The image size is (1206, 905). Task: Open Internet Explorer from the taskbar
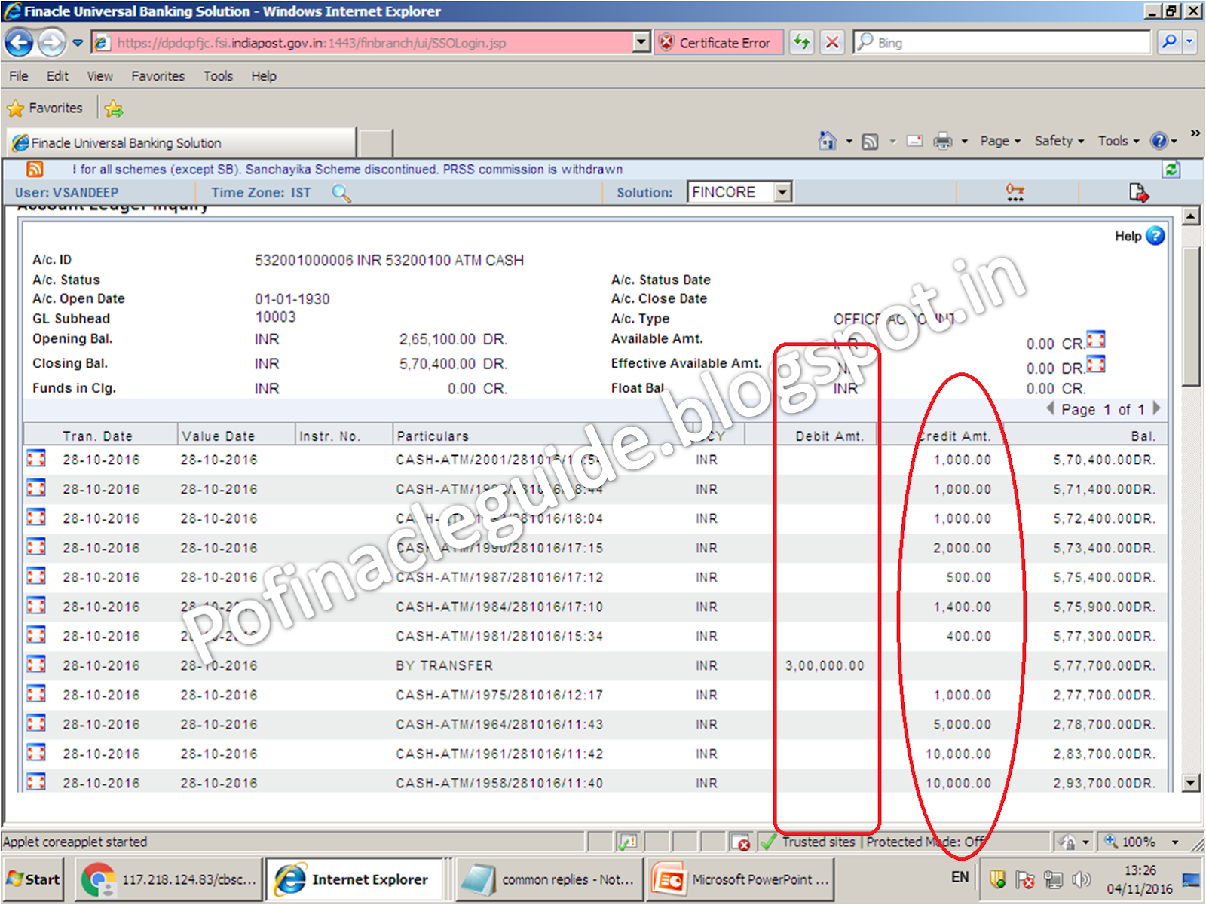(356, 879)
